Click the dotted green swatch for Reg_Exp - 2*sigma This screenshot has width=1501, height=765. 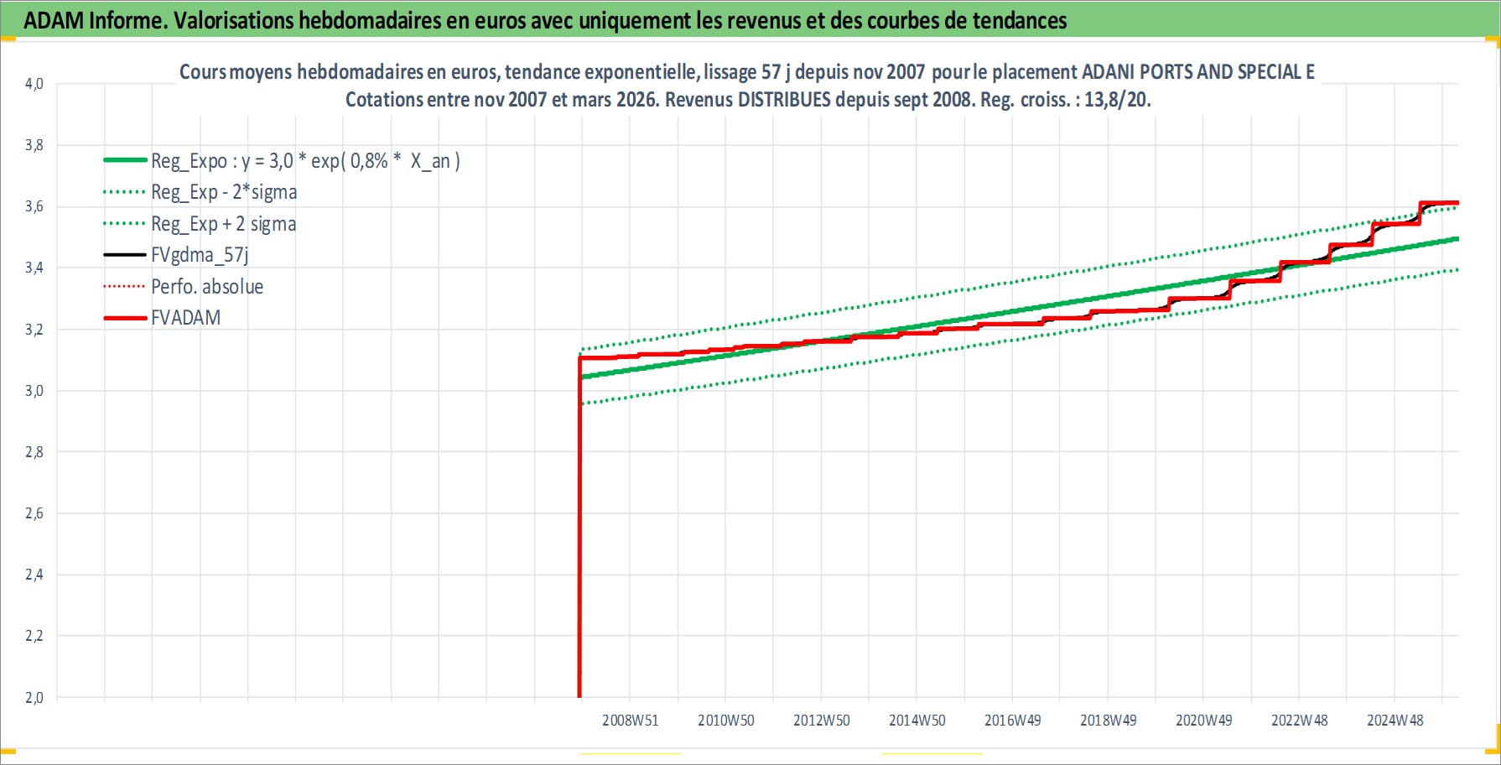click(125, 192)
